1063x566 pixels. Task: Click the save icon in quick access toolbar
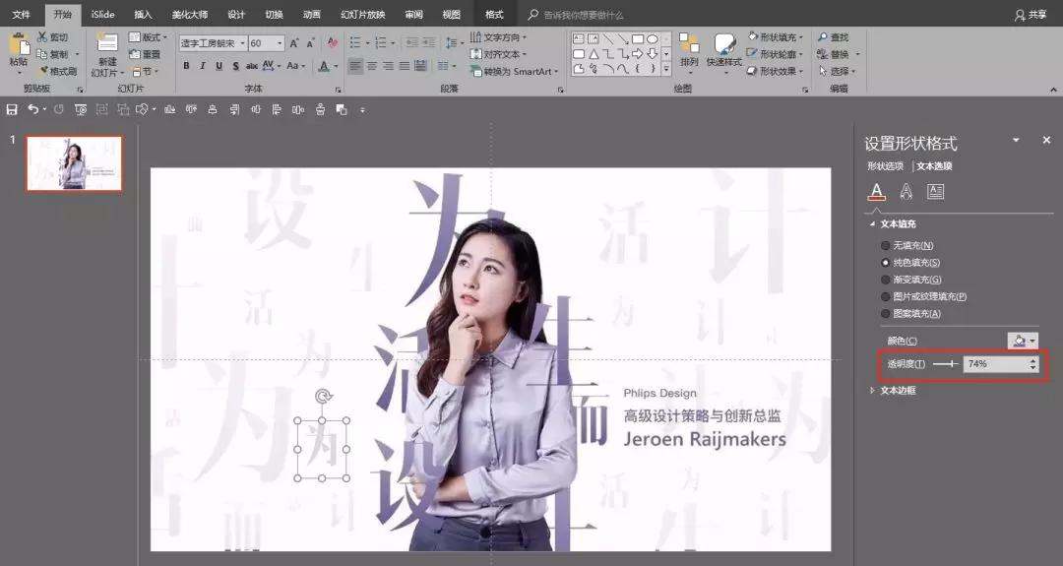click(12, 109)
